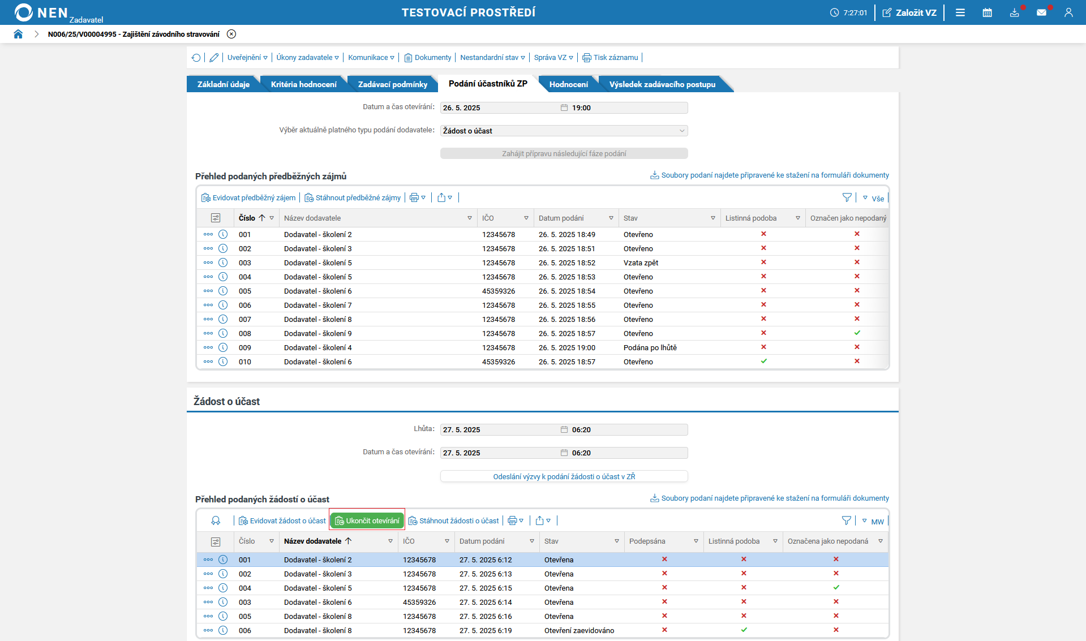
Task: Open the Kritéria hodnocení tab
Action: pos(303,84)
